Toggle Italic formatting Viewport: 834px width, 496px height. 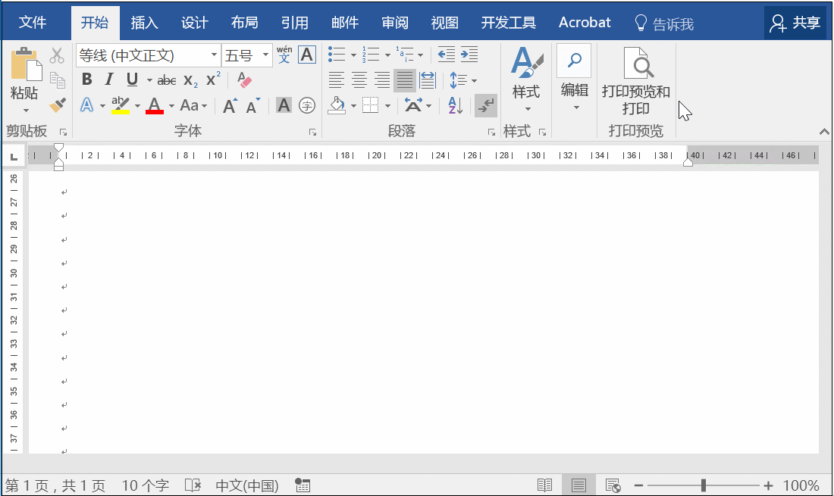point(110,80)
